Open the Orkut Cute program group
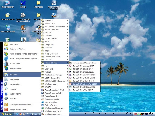 [x=55, y=69]
